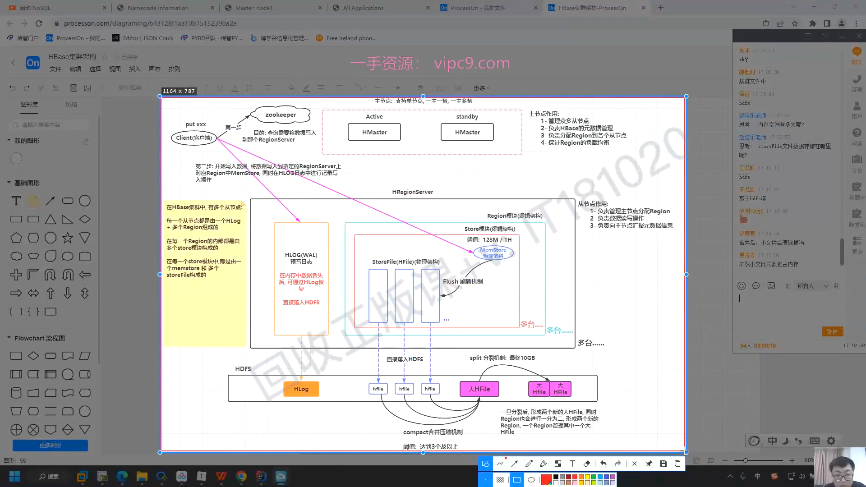Select the pencil drawing tool

click(529, 464)
